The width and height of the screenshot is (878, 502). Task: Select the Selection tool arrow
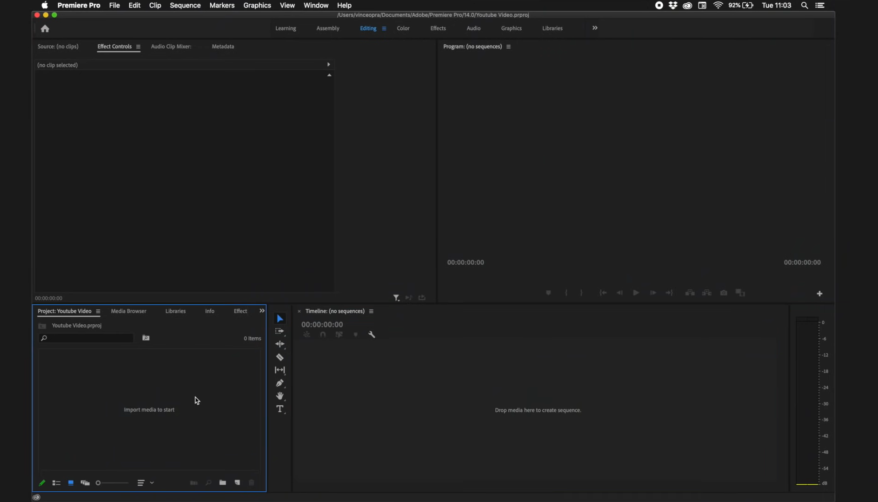point(280,319)
